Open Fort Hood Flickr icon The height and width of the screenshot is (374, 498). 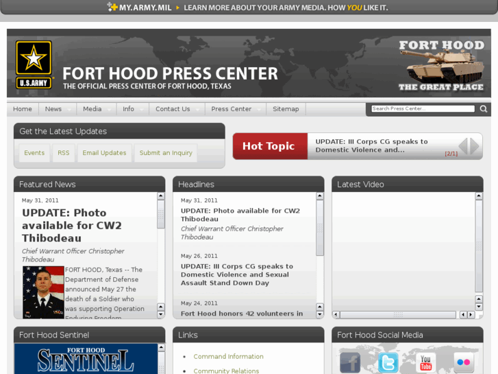[463, 362]
